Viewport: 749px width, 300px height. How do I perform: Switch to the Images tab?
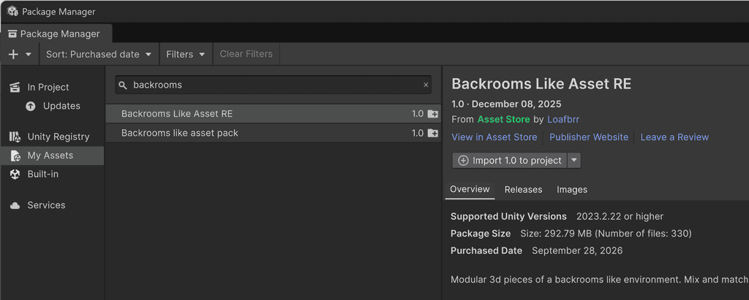pos(572,190)
